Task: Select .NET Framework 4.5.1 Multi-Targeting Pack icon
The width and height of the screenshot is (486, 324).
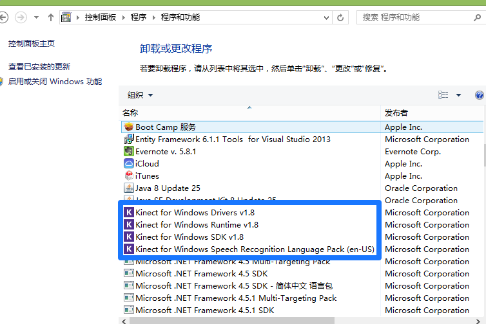Action: [x=129, y=298]
